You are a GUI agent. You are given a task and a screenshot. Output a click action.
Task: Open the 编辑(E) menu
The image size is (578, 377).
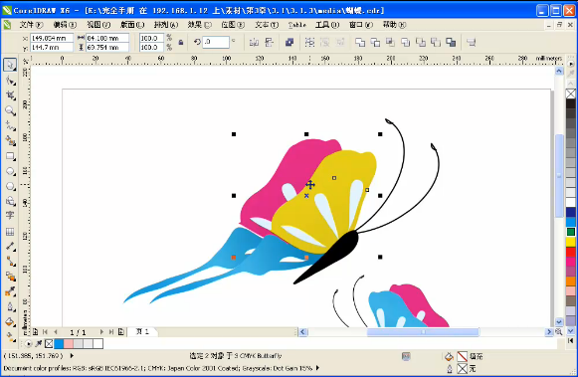click(x=65, y=25)
